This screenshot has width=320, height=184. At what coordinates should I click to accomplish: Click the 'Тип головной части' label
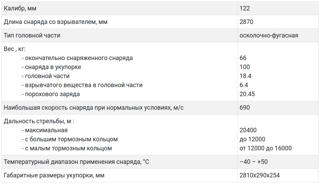coord(32,35)
